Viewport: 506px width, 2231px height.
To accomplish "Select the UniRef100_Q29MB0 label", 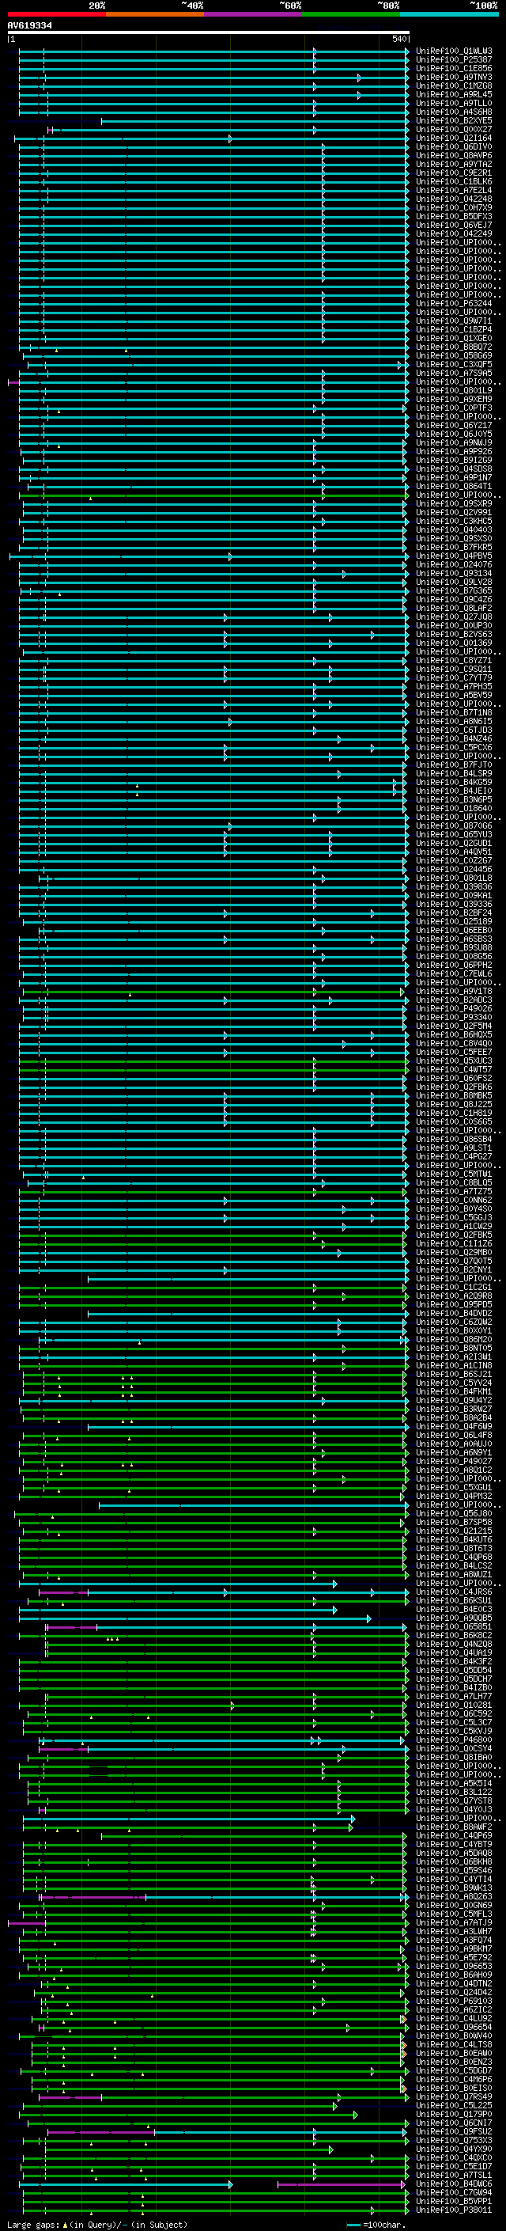I will (454, 1252).
